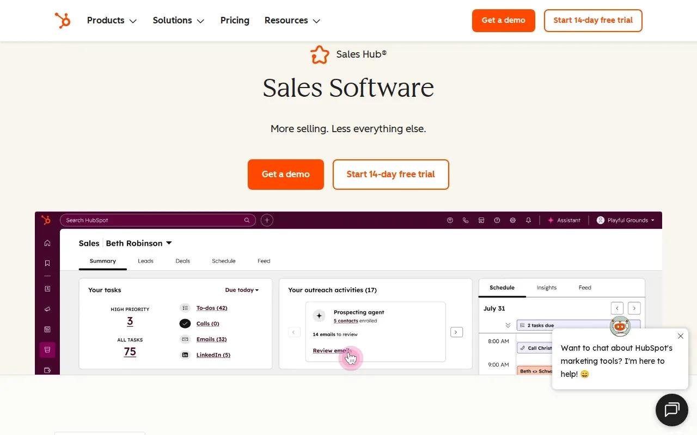Open the Emails (32) link
Screen dimensions: 697x435
(211, 339)
